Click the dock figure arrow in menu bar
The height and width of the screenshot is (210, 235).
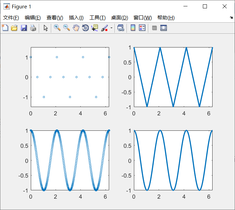pos(231,17)
